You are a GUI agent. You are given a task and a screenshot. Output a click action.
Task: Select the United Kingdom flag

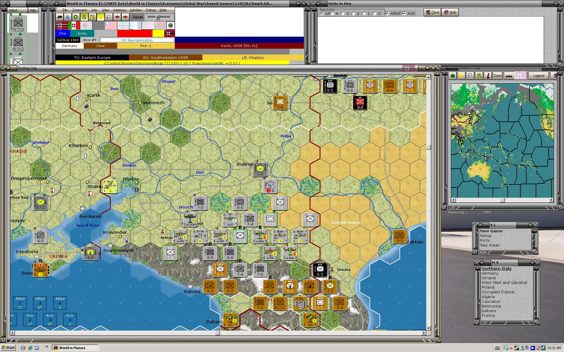click(x=123, y=26)
